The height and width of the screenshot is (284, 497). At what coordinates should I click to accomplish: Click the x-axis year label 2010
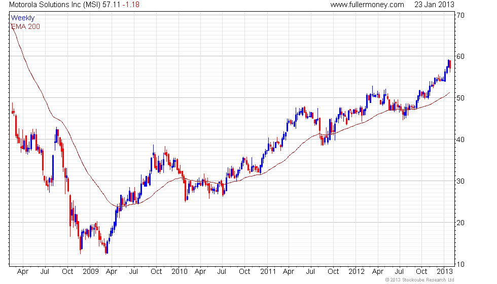179,272
